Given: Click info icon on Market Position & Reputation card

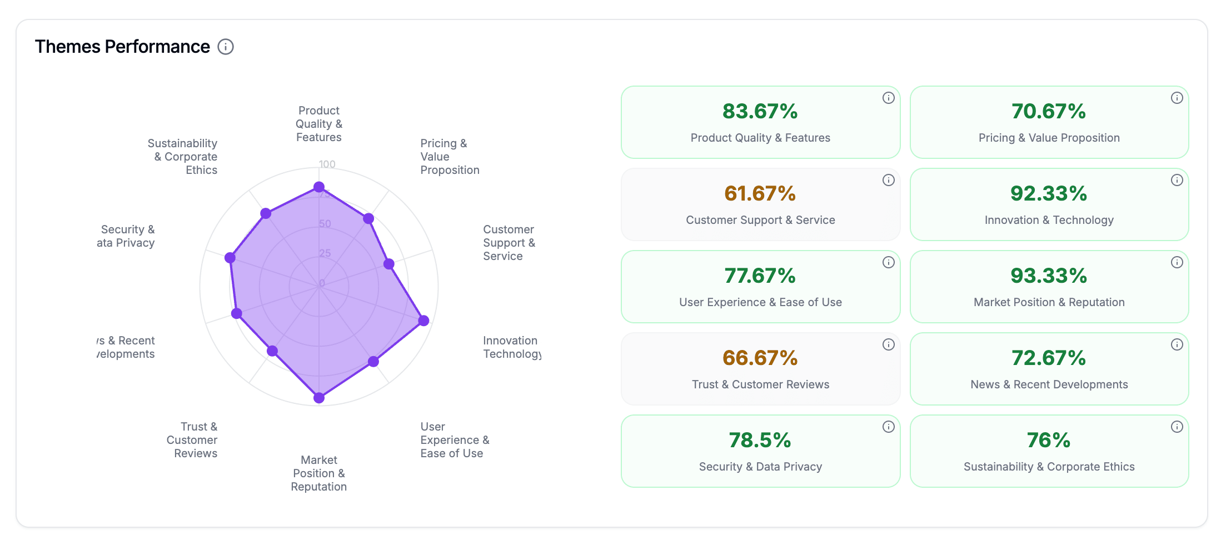Looking at the screenshot, I should point(1177,262).
